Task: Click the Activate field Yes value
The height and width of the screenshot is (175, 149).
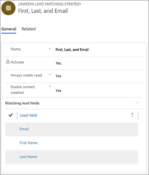Action: 58,63
